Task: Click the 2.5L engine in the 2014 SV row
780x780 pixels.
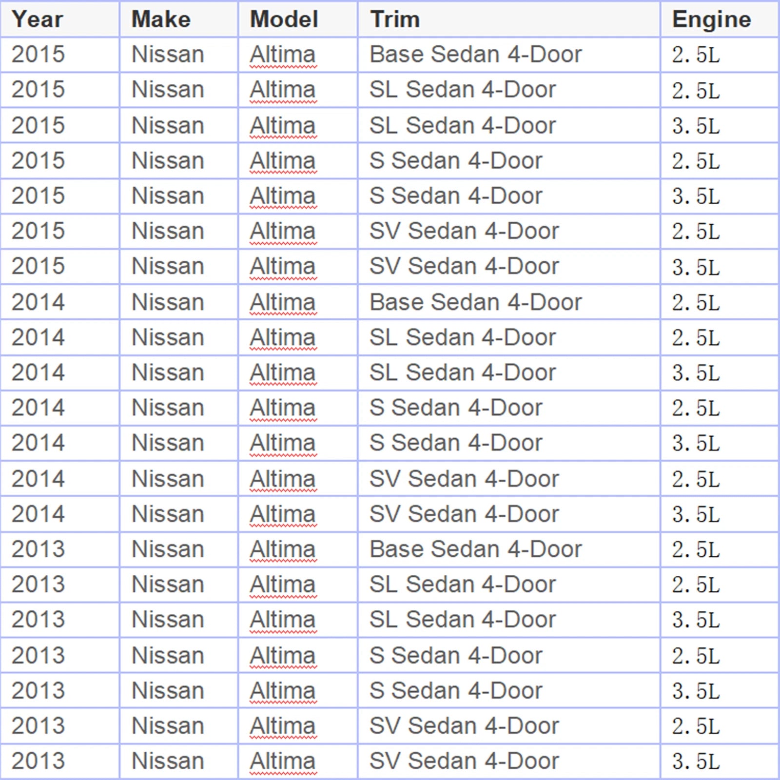Action: (696, 480)
